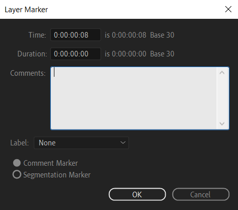Click the 'Layer Marker' dialog title

point(26,10)
